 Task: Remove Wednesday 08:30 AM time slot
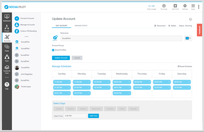pyautogui.click(x=129, y=82)
